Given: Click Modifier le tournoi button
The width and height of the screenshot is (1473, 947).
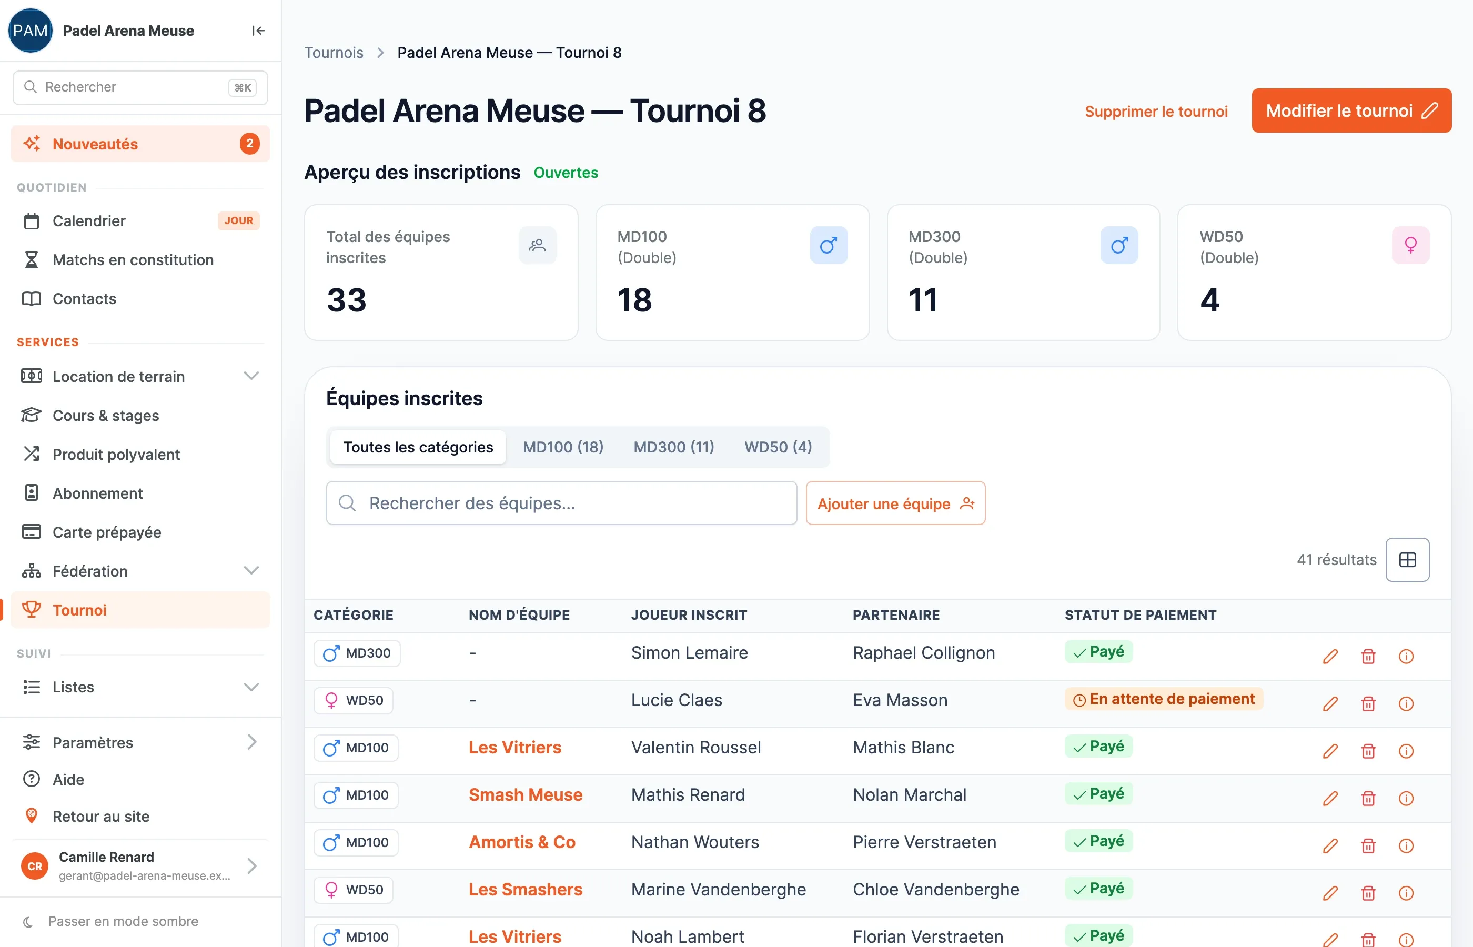Looking at the screenshot, I should pyautogui.click(x=1351, y=110).
